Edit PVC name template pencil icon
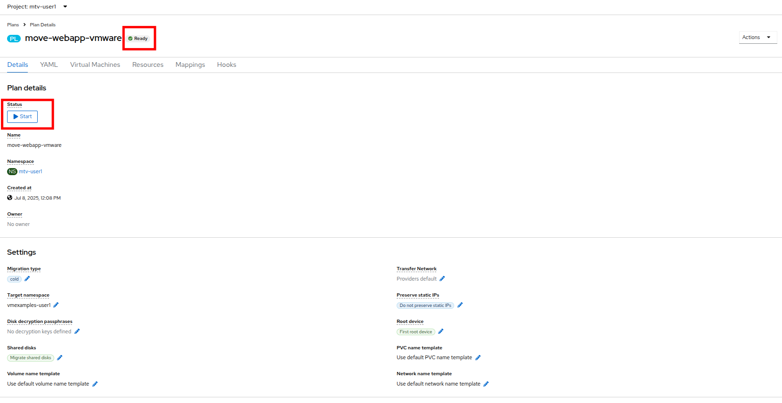The width and height of the screenshot is (782, 403). 478,358
